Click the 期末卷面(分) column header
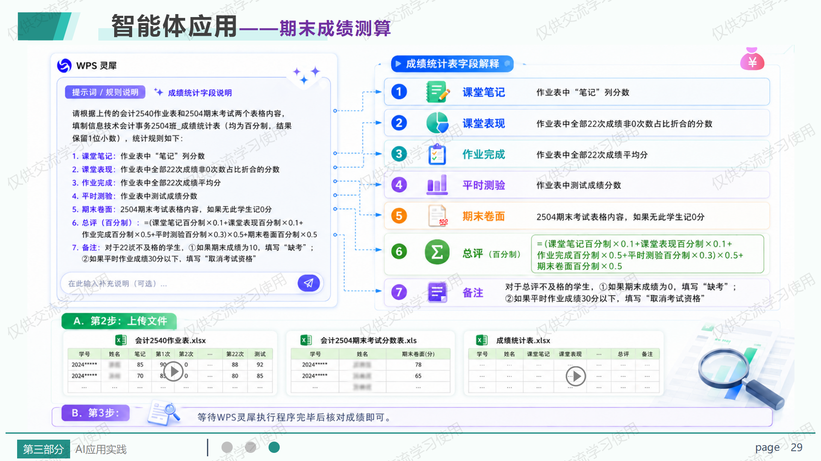 [x=418, y=354]
